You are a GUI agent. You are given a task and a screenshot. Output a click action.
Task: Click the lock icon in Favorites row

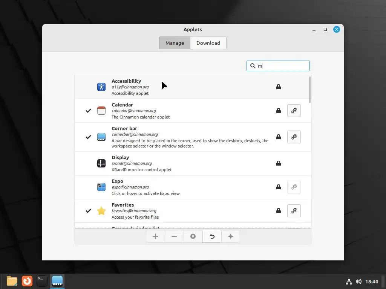pos(279,211)
